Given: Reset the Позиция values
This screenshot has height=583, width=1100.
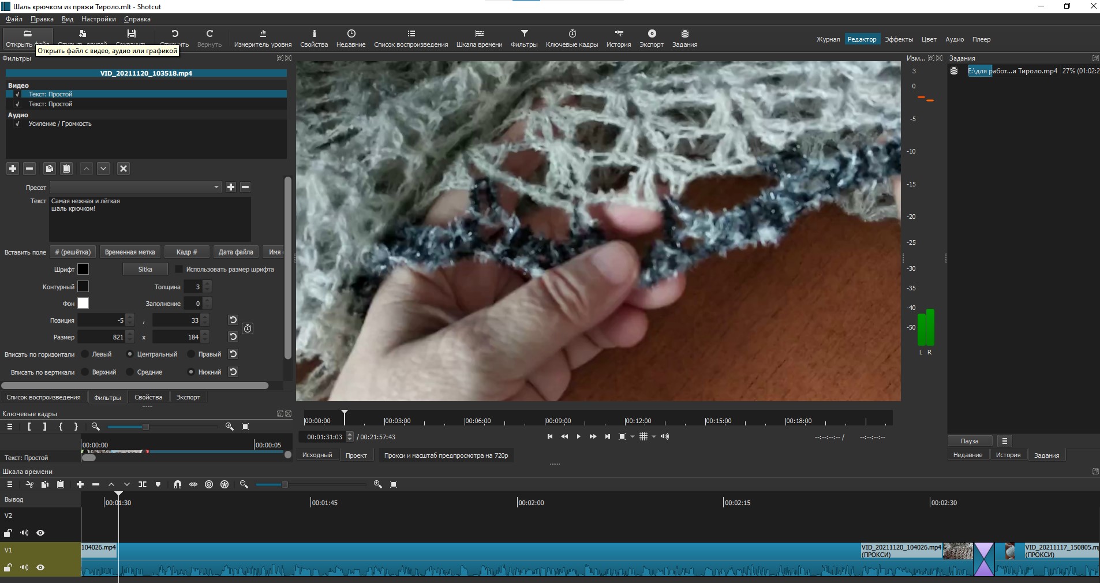Looking at the screenshot, I should coord(233,320).
